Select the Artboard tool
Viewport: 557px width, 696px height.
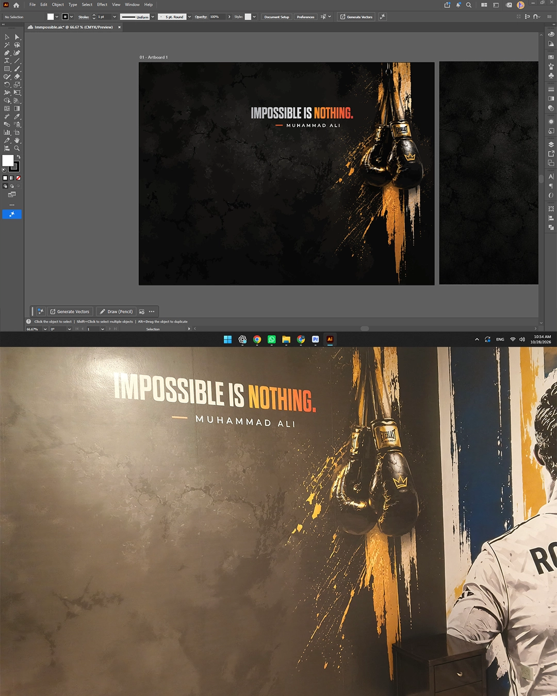click(17, 132)
